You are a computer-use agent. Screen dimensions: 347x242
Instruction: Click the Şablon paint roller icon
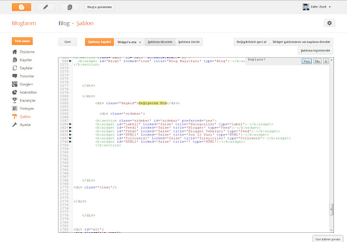(15, 117)
